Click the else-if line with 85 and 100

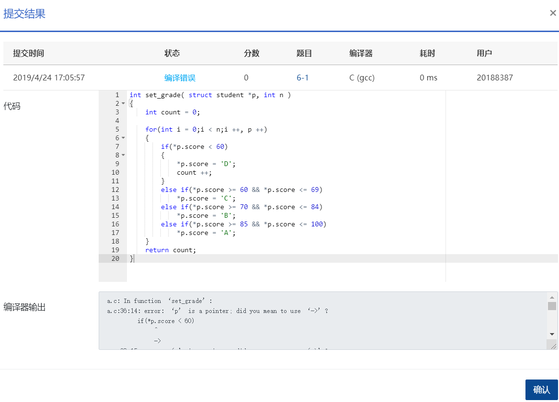pos(243,224)
